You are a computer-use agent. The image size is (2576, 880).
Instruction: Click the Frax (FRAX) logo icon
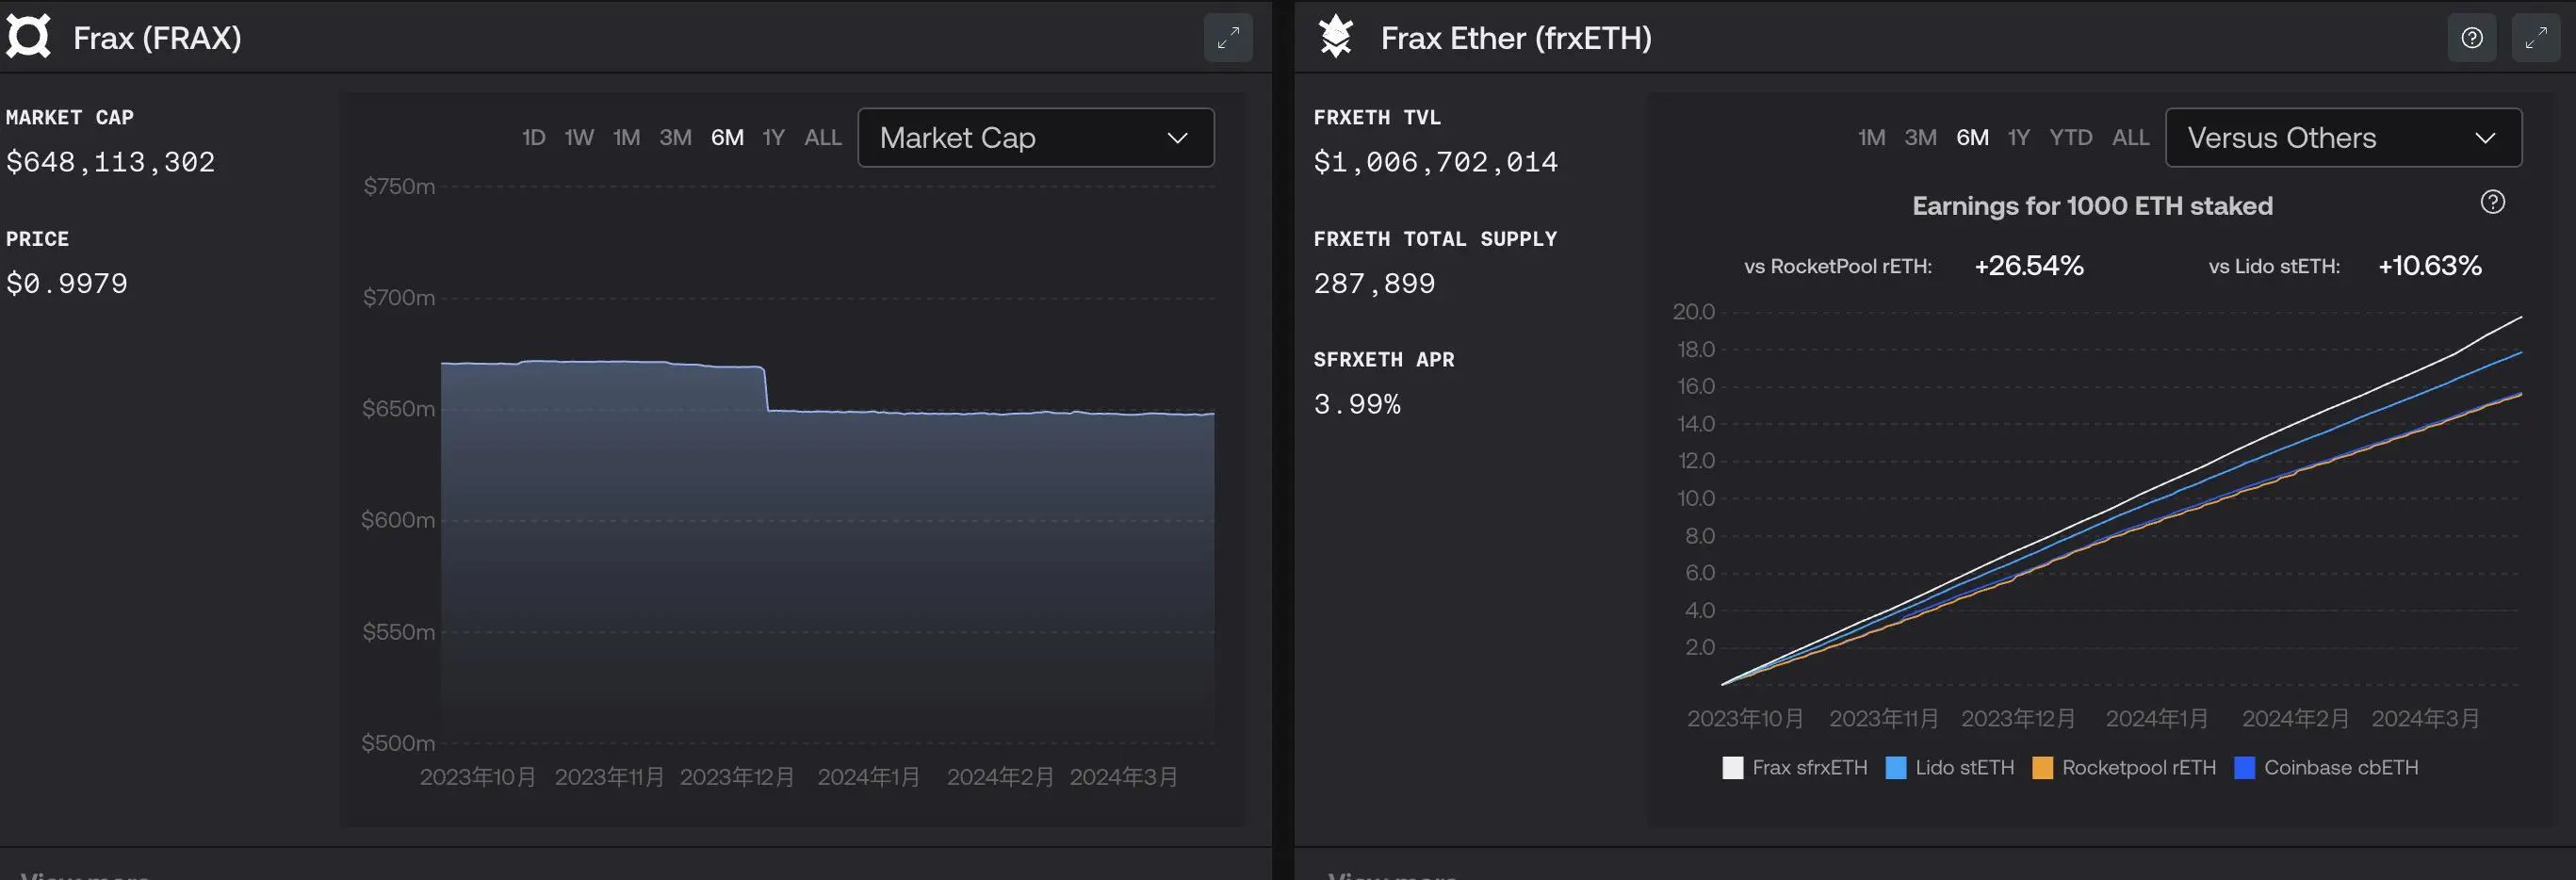(29, 36)
